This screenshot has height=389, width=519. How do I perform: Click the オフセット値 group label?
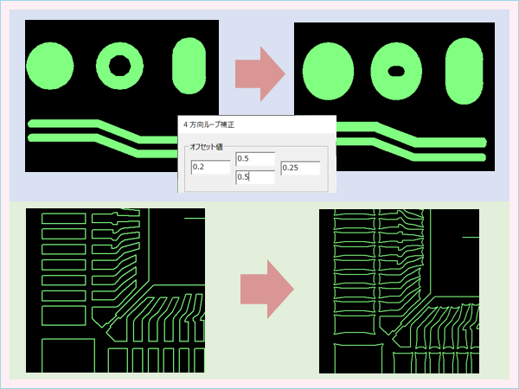(x=208, y=146)
